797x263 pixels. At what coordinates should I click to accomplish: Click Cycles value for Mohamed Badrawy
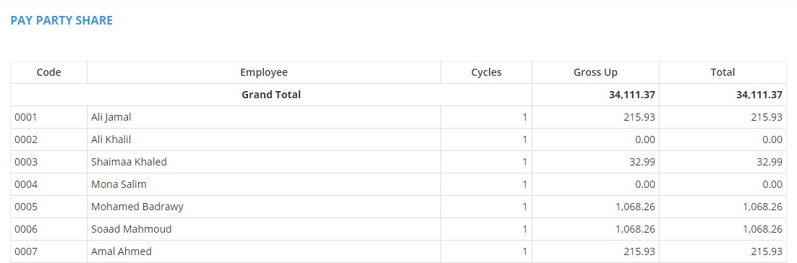[x=524, y=207]
